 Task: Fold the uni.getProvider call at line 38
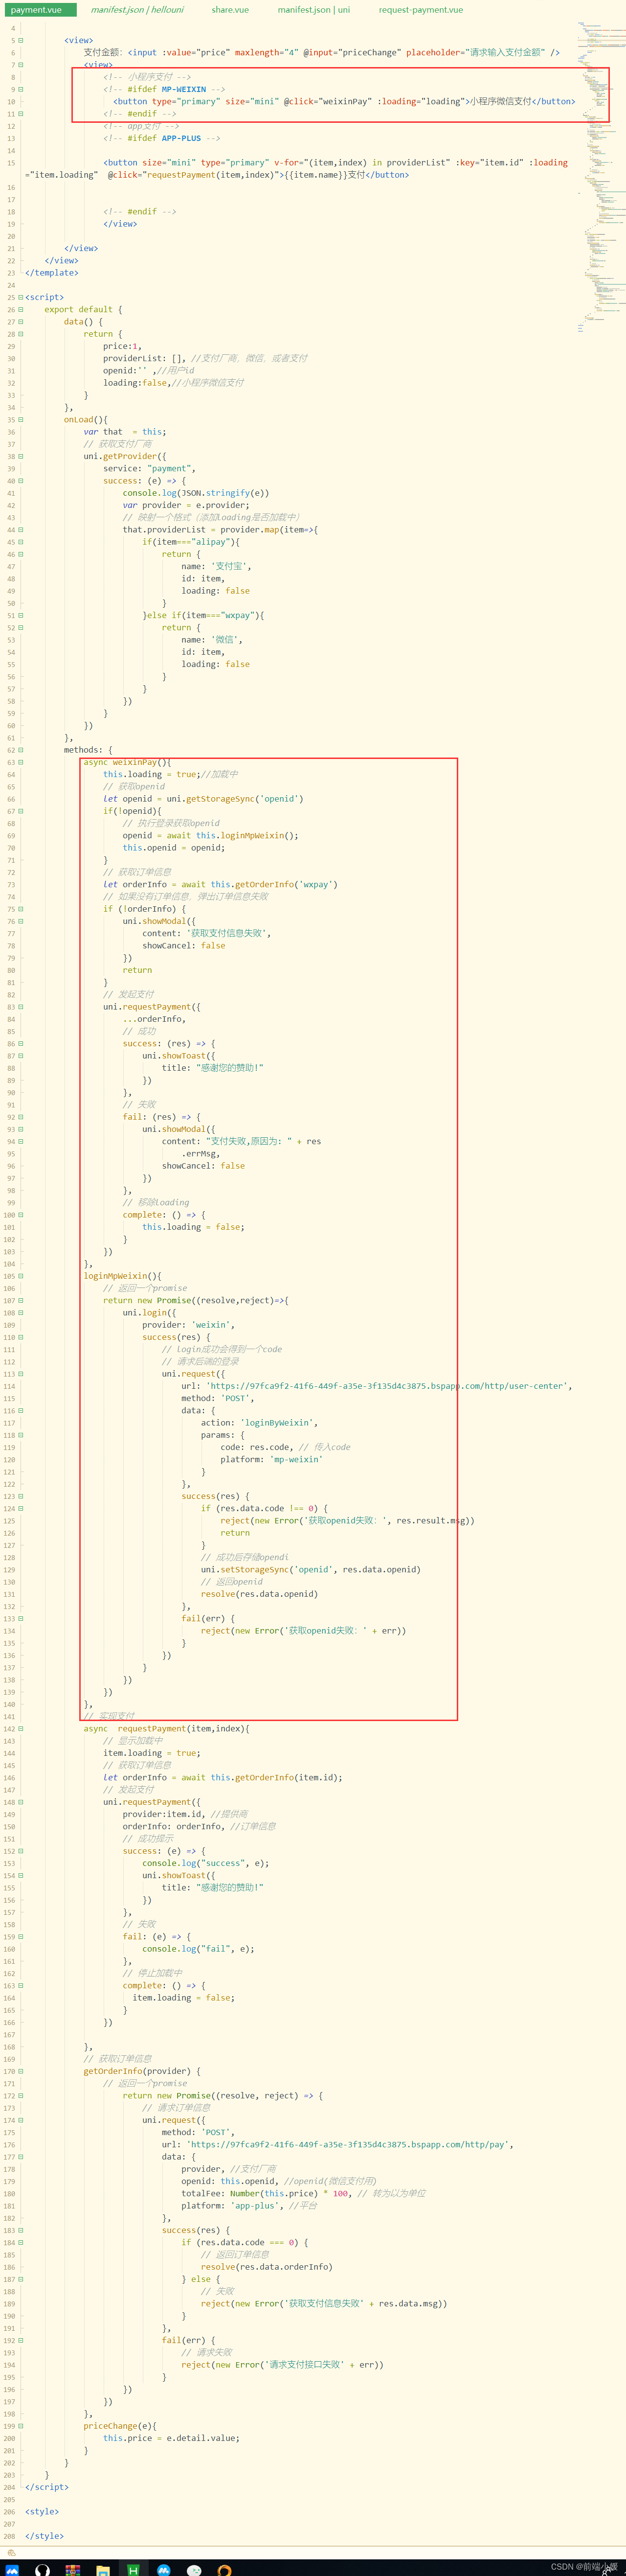tap(21, 456)
